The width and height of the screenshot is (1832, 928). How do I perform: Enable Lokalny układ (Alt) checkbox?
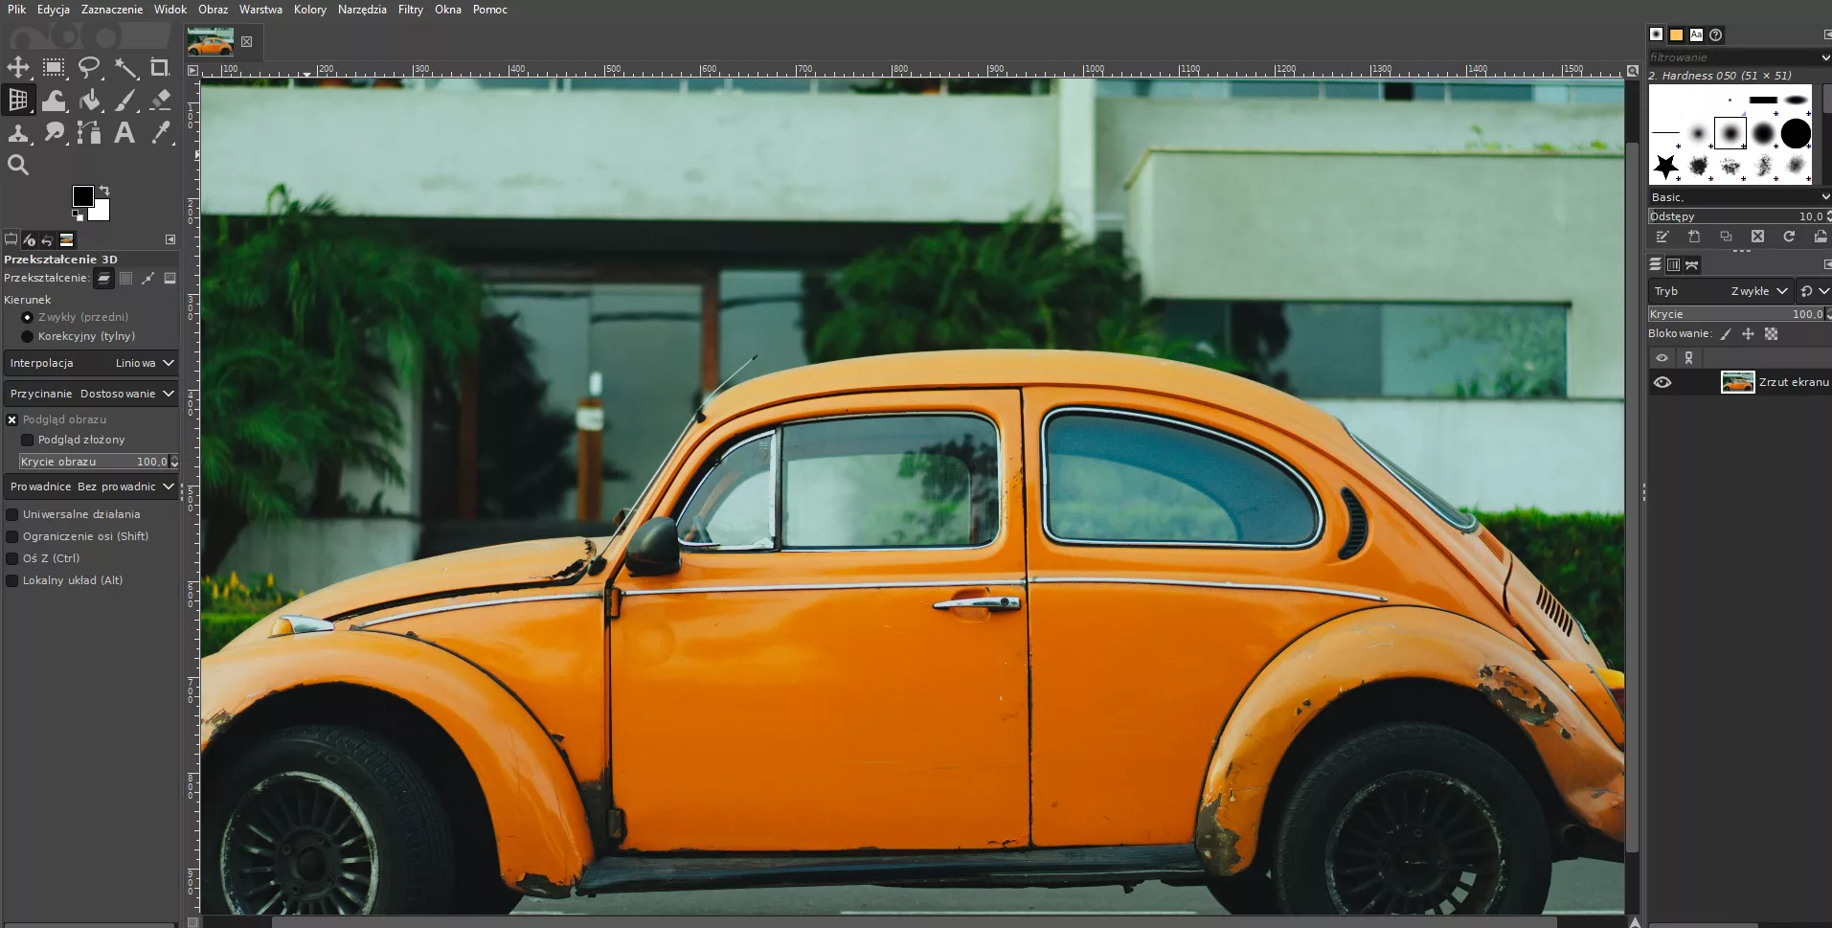(x=12, y=580)
